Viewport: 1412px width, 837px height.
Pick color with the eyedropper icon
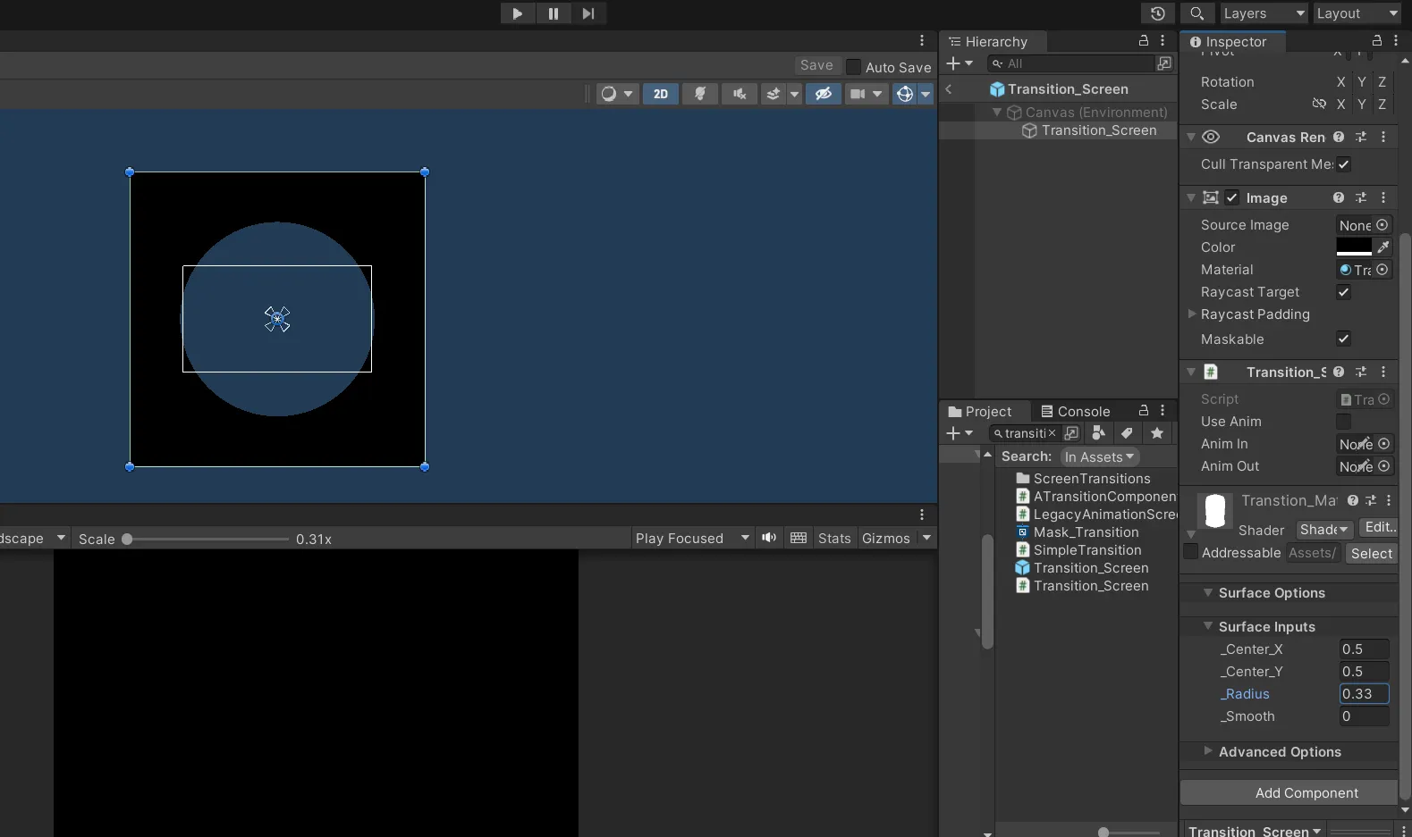[x=1383, y=247]
